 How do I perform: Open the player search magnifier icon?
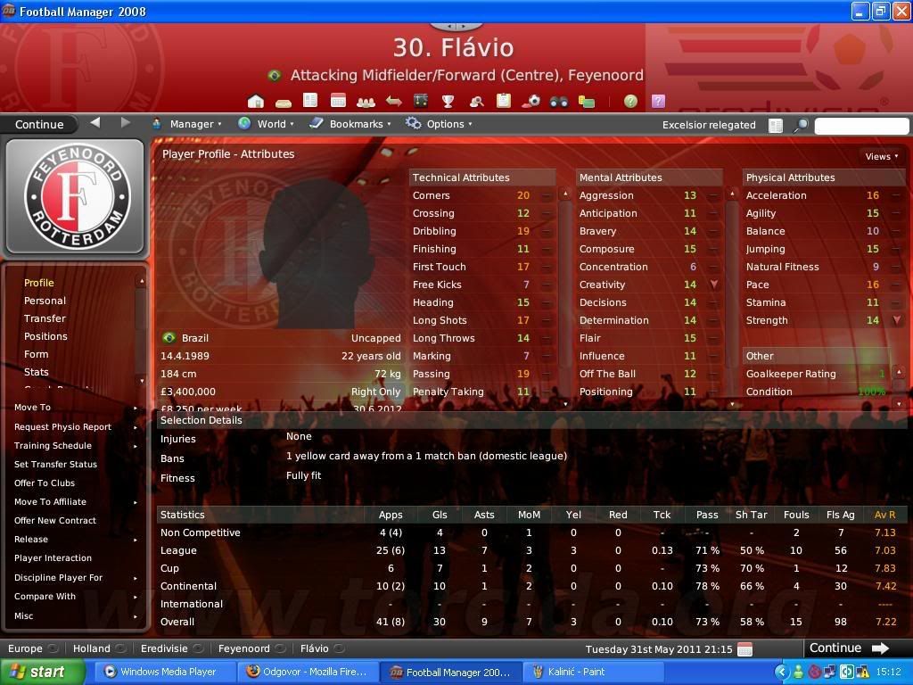point(476,102)
